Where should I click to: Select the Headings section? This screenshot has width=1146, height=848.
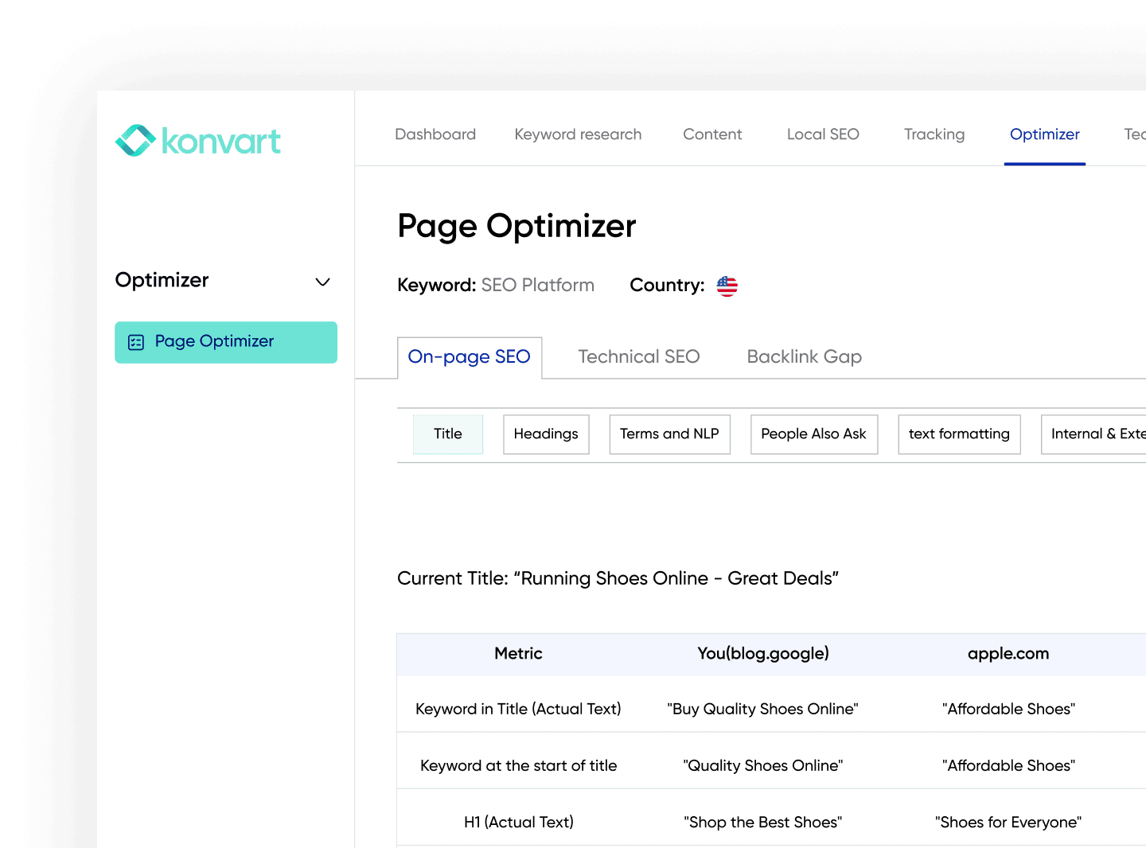pyautogui.click(x=546, y=434)
